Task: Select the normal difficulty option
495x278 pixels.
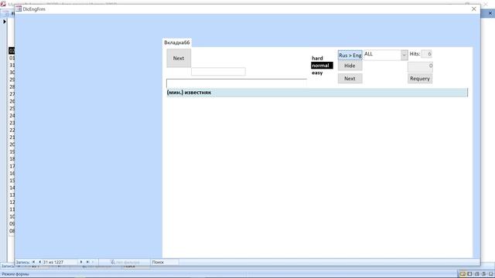Action: click(322, 66)
